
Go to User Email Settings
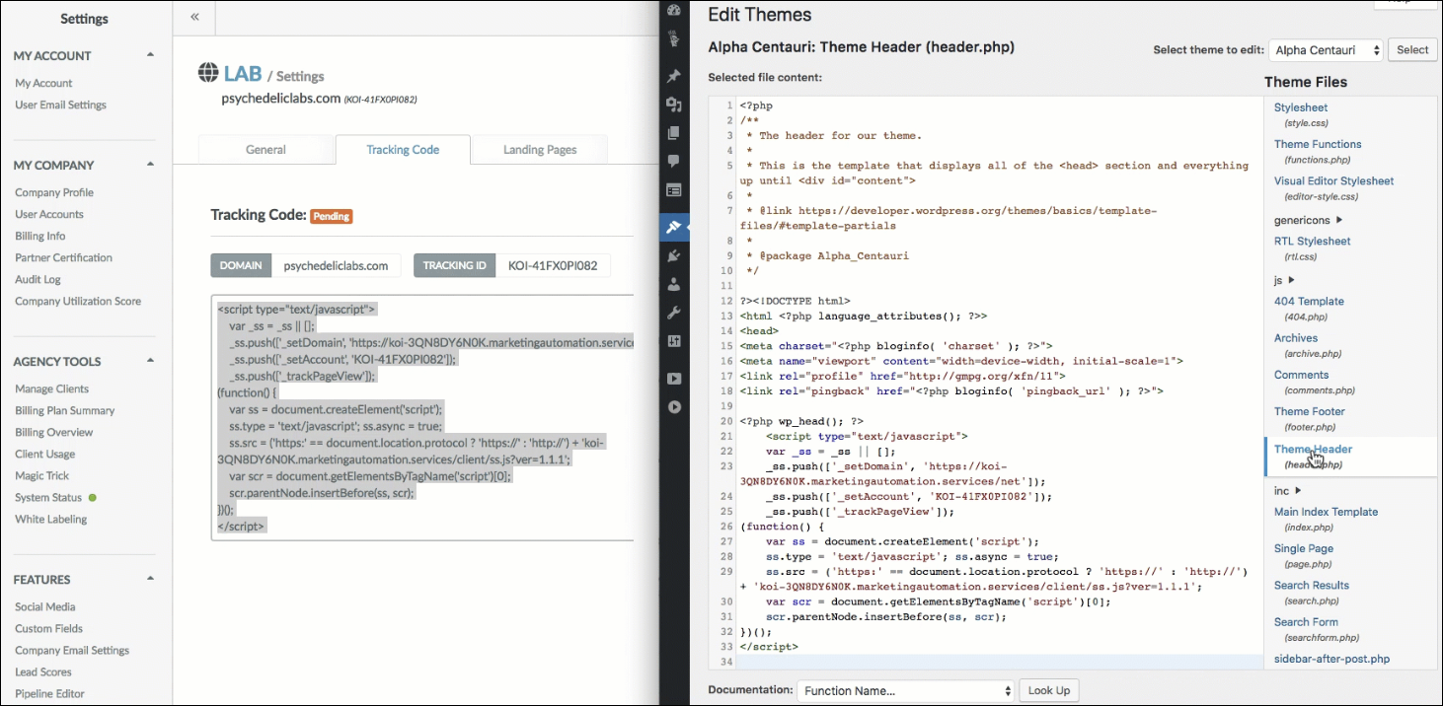click(x=61, y=105)
